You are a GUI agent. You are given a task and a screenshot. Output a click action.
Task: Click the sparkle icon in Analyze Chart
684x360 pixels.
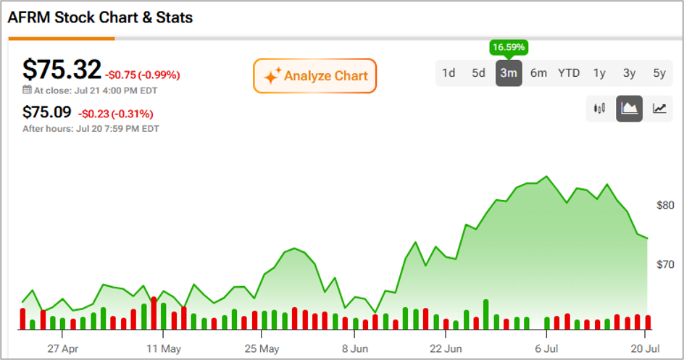(x=272, y=76)
